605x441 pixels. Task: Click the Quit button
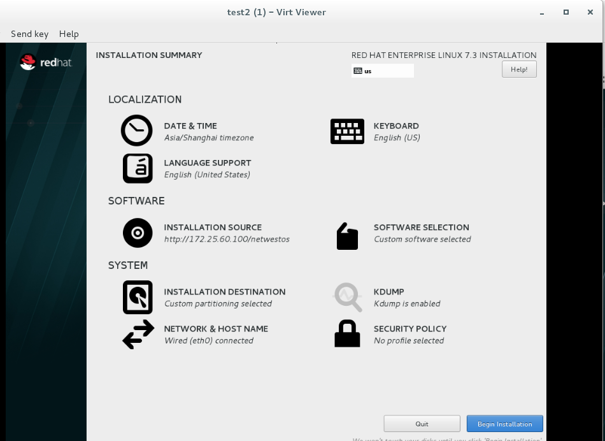(422, 424)
